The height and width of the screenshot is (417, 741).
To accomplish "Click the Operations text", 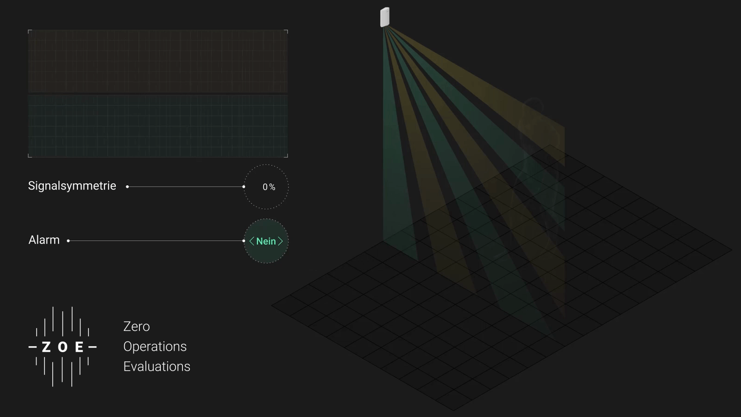I will pyautogui.click(x=155, y=347).
